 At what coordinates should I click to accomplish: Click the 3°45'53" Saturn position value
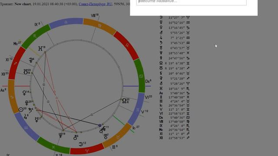click(178, 43)
